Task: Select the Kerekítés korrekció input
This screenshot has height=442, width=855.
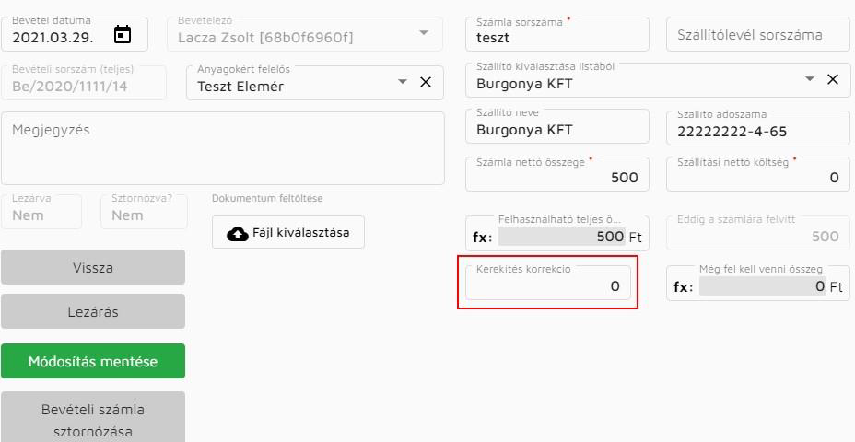Action: [548, 283]
